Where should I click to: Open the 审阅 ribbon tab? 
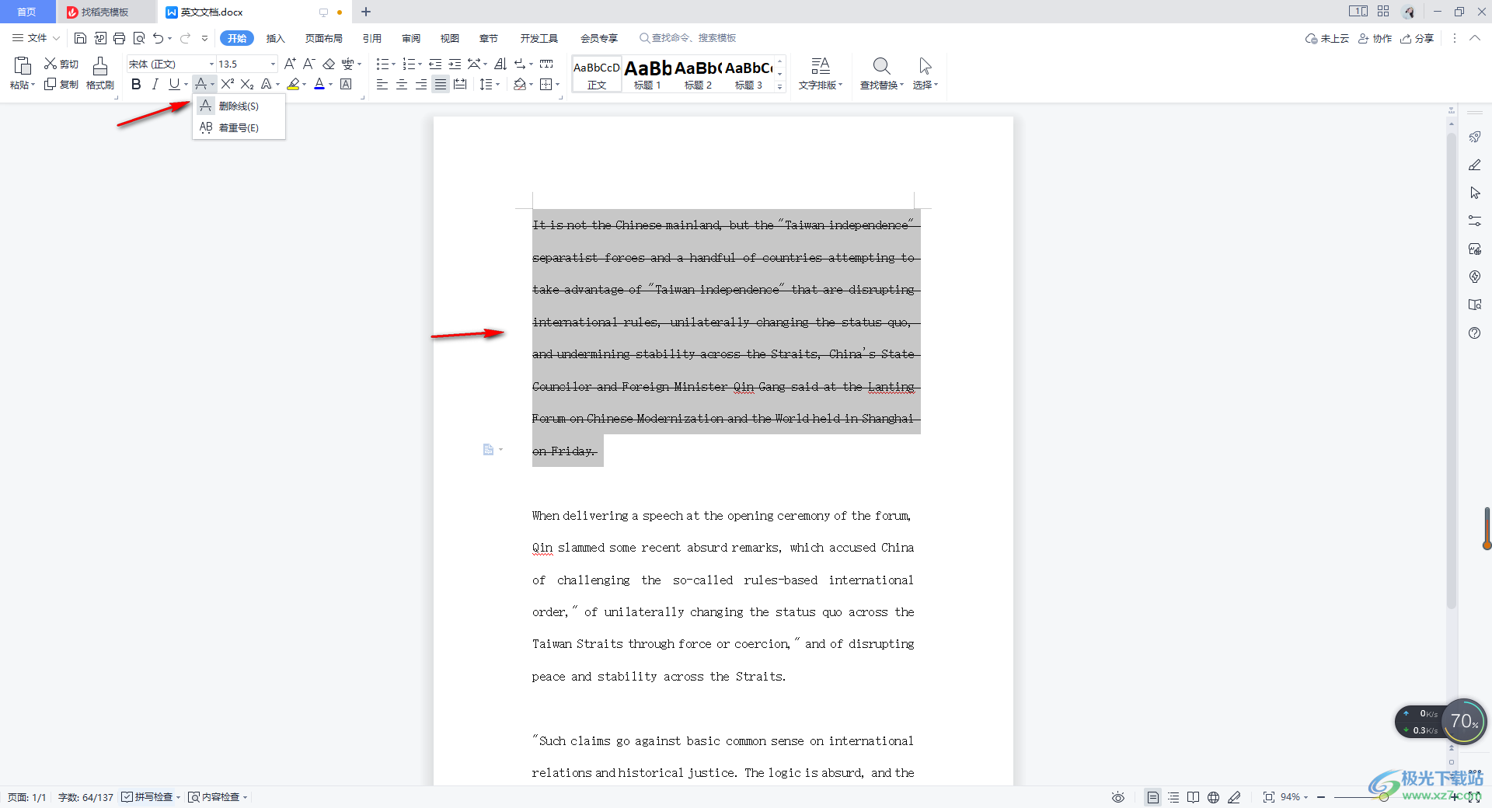pyautogui.click(x=411, y=38)
